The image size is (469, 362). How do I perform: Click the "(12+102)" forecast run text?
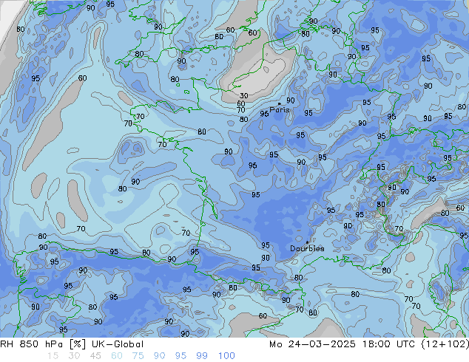tap(445, 344)
